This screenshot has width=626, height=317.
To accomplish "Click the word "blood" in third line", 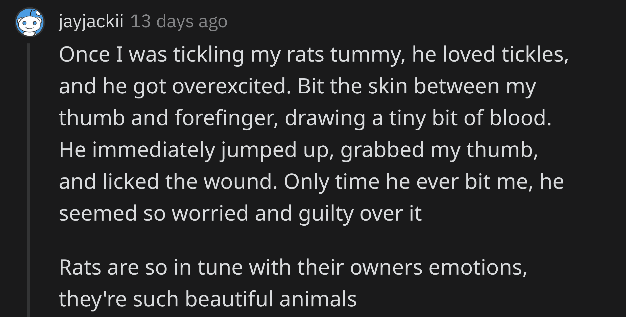I will [520, 118].
